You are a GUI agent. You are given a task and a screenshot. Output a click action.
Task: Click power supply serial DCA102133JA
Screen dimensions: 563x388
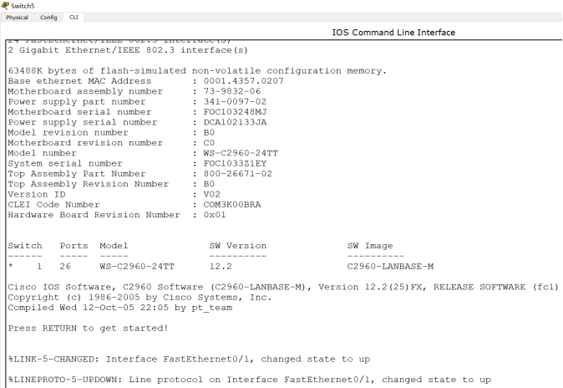pos(235,122)
